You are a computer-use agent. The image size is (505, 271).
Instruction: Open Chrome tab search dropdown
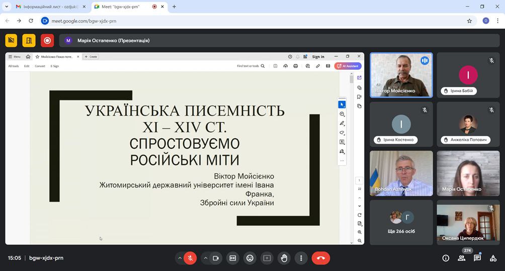tap(7, 7)
